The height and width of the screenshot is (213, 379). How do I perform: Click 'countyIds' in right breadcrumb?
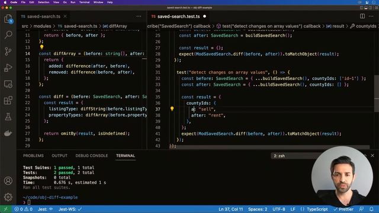coord(366,26)
